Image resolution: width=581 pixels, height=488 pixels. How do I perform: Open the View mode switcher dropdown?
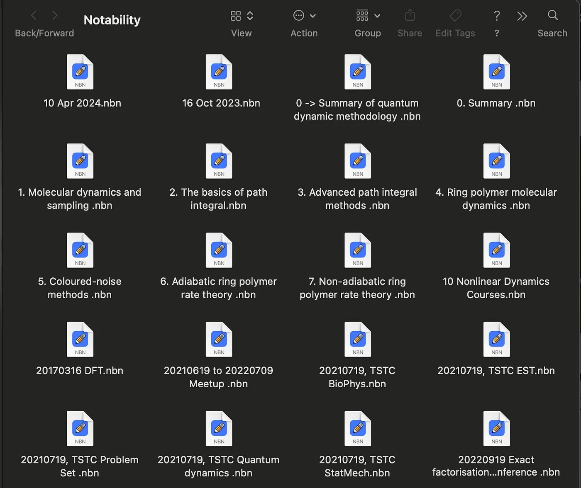[x=242, y=16]
